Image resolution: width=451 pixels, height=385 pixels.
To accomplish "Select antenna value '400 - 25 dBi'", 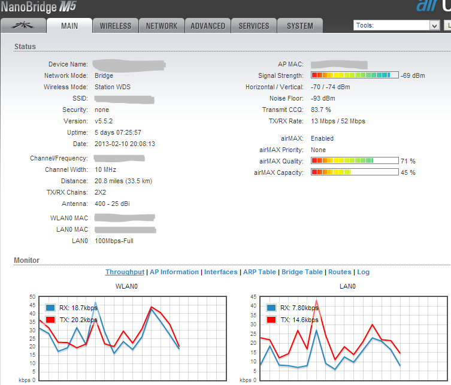I will (x=112, y=204).
